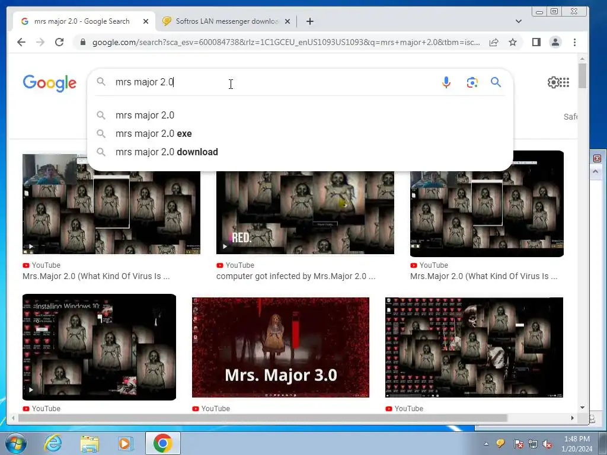Click the Chrome taskbar button
The image size is (607, 455).
pos(162,443)
